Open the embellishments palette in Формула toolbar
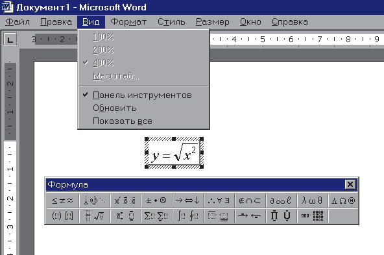 tap(125, 200)
